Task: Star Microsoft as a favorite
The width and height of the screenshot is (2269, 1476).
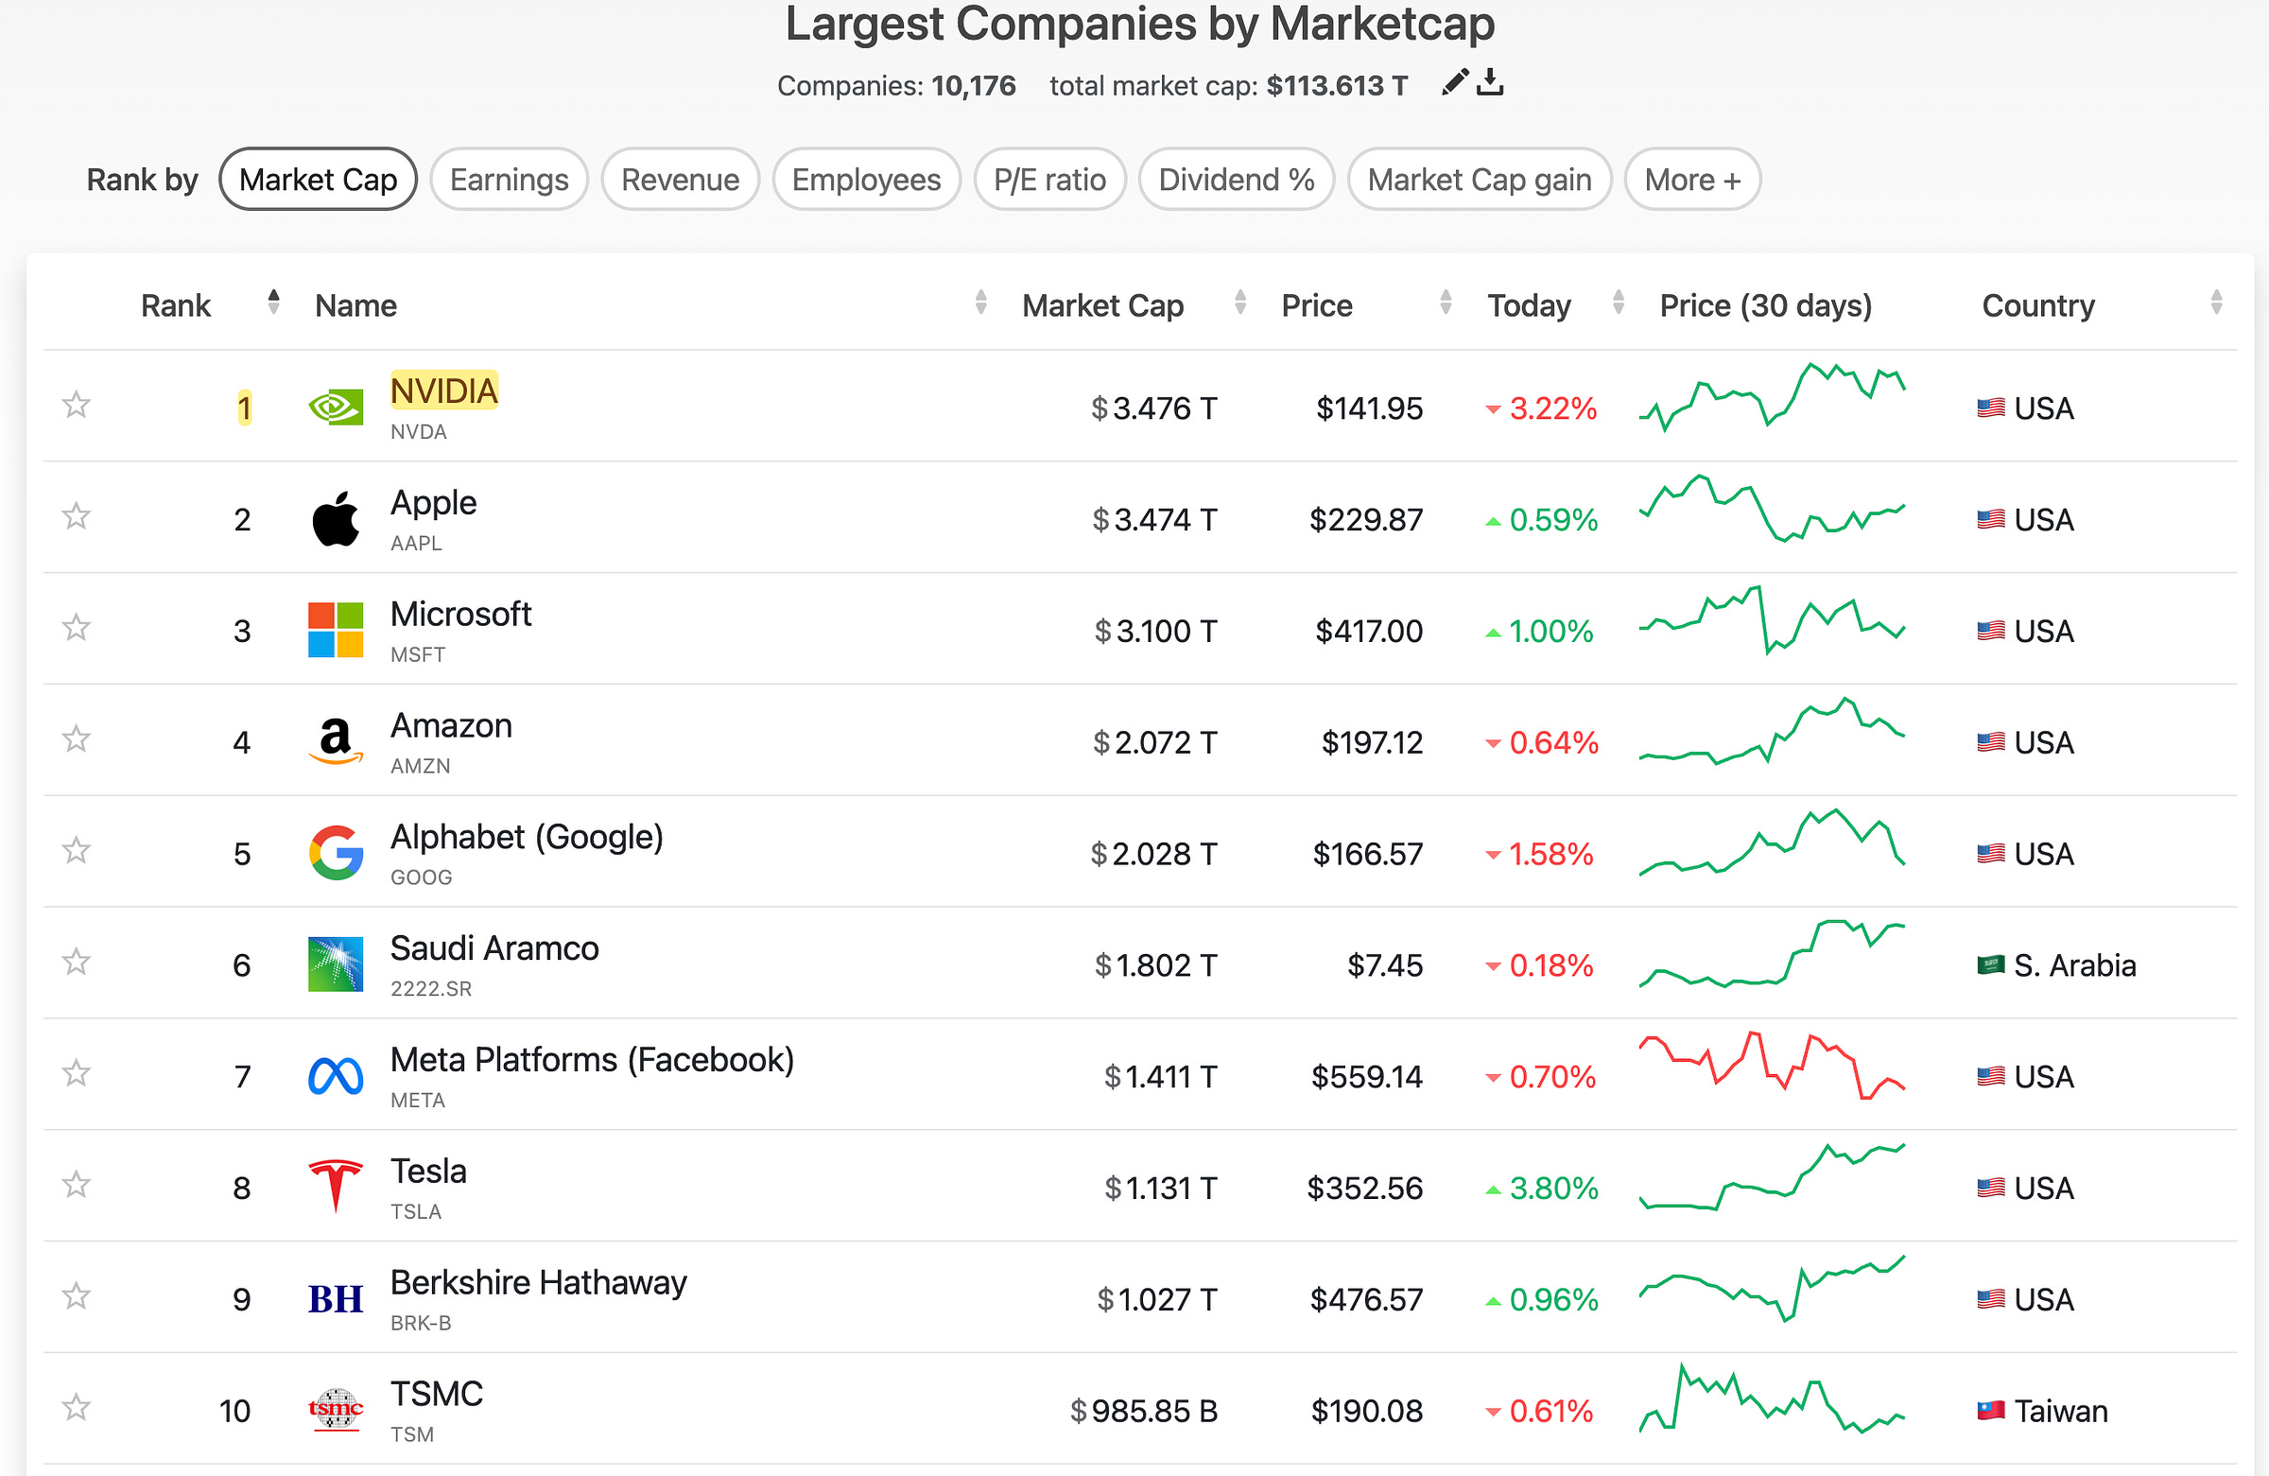Action: point(77,629)
